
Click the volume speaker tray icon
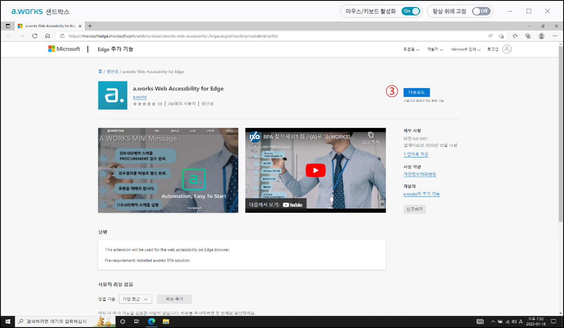514,322
